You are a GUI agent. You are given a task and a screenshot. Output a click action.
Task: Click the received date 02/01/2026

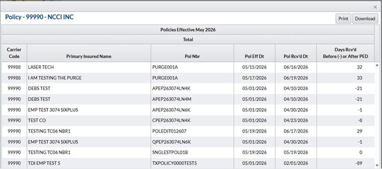coord(296,163)
